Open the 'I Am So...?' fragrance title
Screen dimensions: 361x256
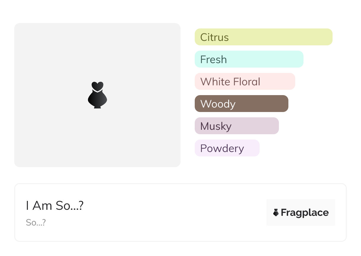click(x=55, y=206)
